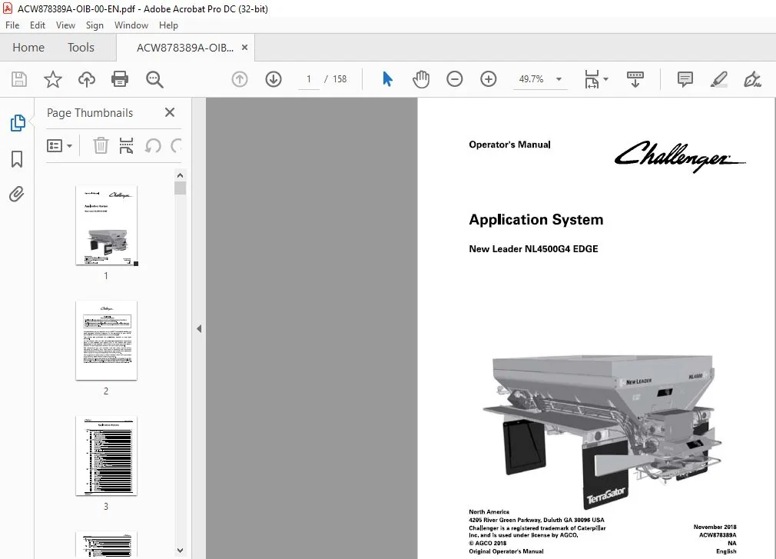Click the 'Operator's Manual' text
776x559 pixels.
point(509,145)
